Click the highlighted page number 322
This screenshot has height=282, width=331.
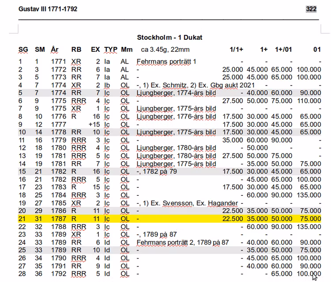click(x=311, y=9)
